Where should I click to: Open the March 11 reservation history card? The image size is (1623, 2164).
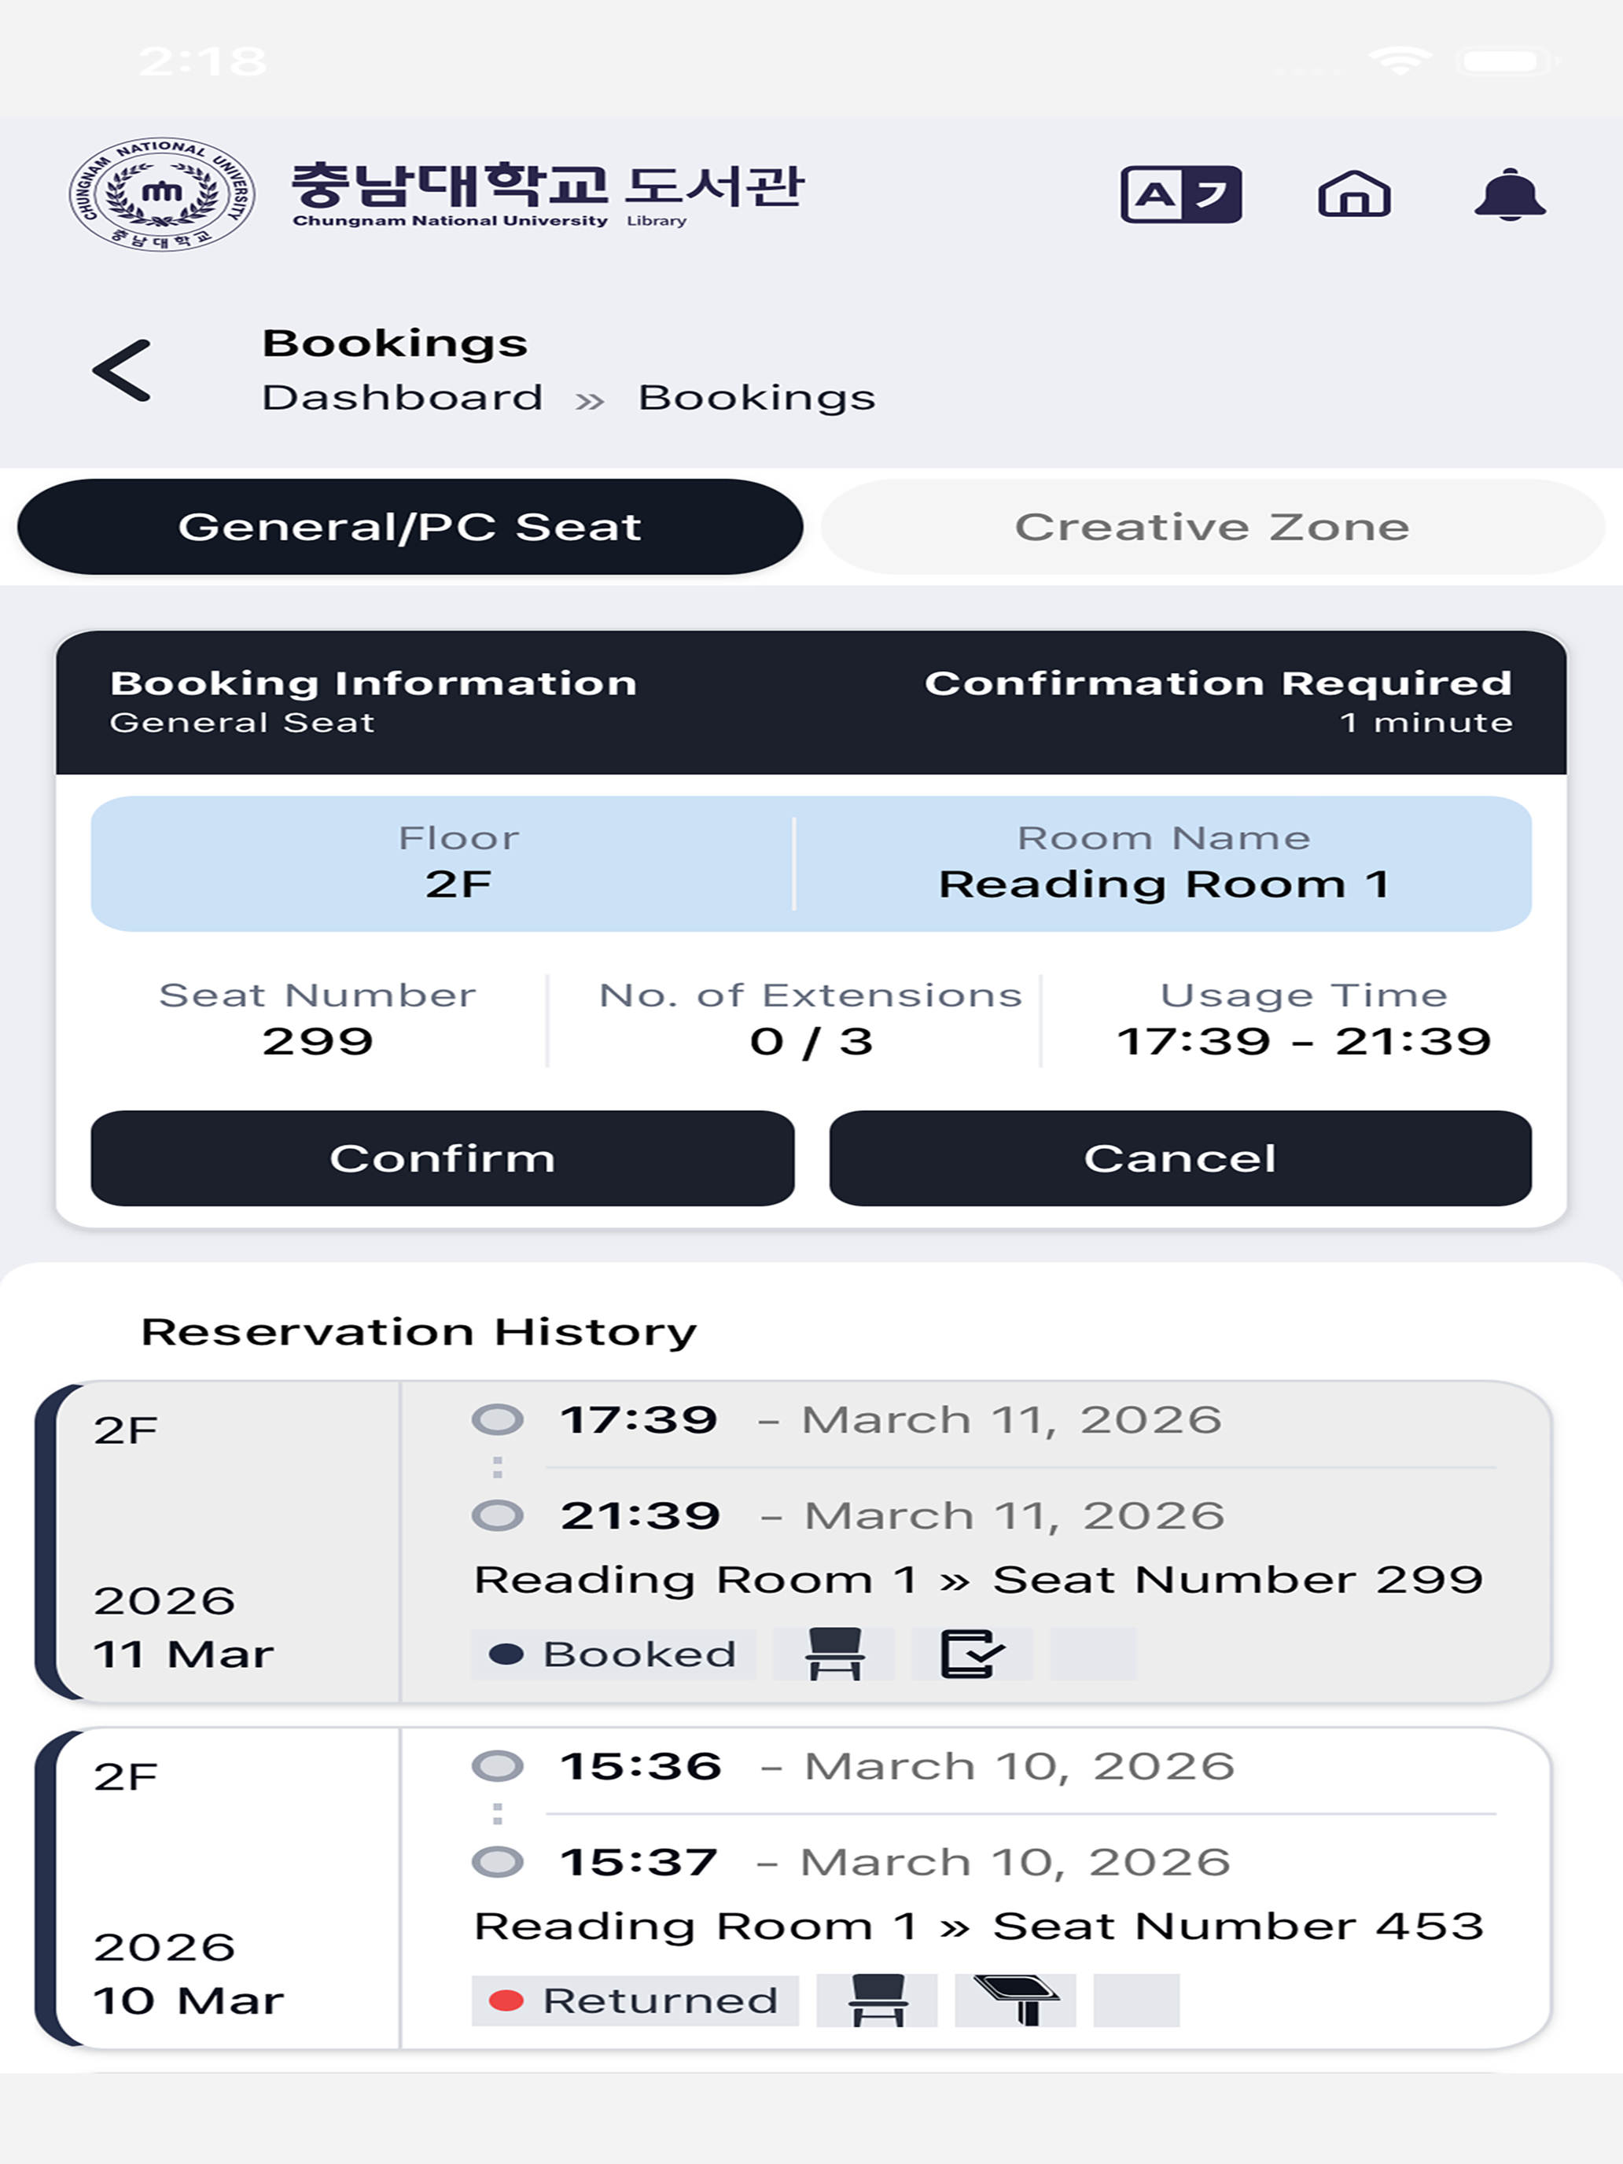793,1542
